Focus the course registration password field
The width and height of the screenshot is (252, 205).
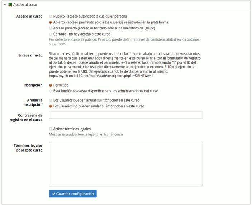point(126,115)
